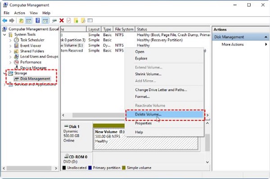Sort by the Status column header
This screenshot has height=179, width=270.
point(173,29)
